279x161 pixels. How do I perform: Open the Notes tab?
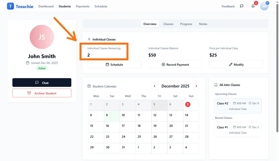(203, 24)
